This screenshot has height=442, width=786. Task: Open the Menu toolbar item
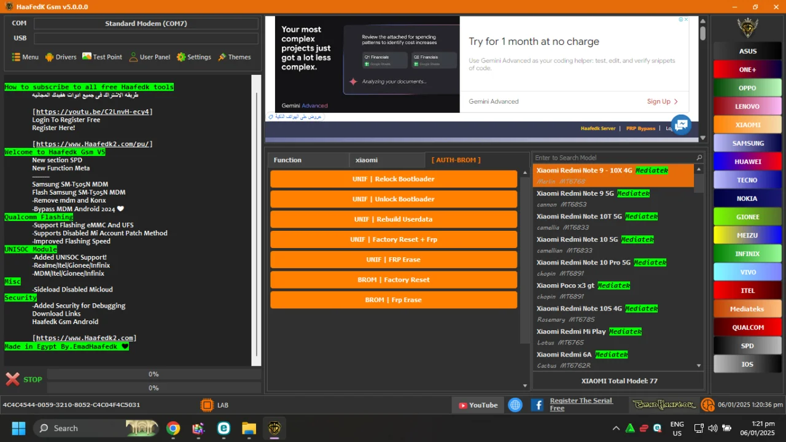click(x=25, y=57)
